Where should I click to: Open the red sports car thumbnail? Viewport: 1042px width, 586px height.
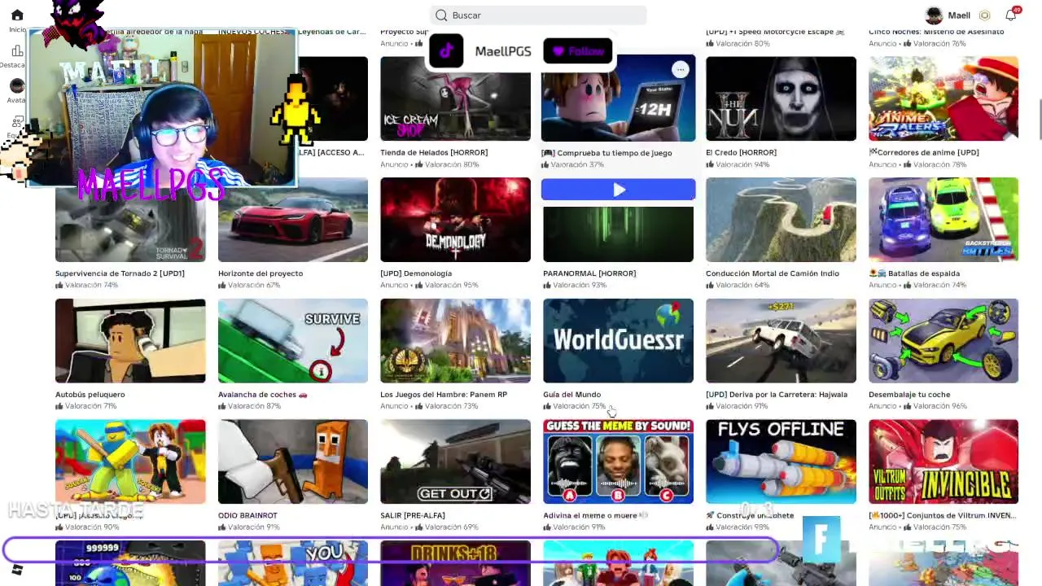pyautogui.click(x=293, y=220)
